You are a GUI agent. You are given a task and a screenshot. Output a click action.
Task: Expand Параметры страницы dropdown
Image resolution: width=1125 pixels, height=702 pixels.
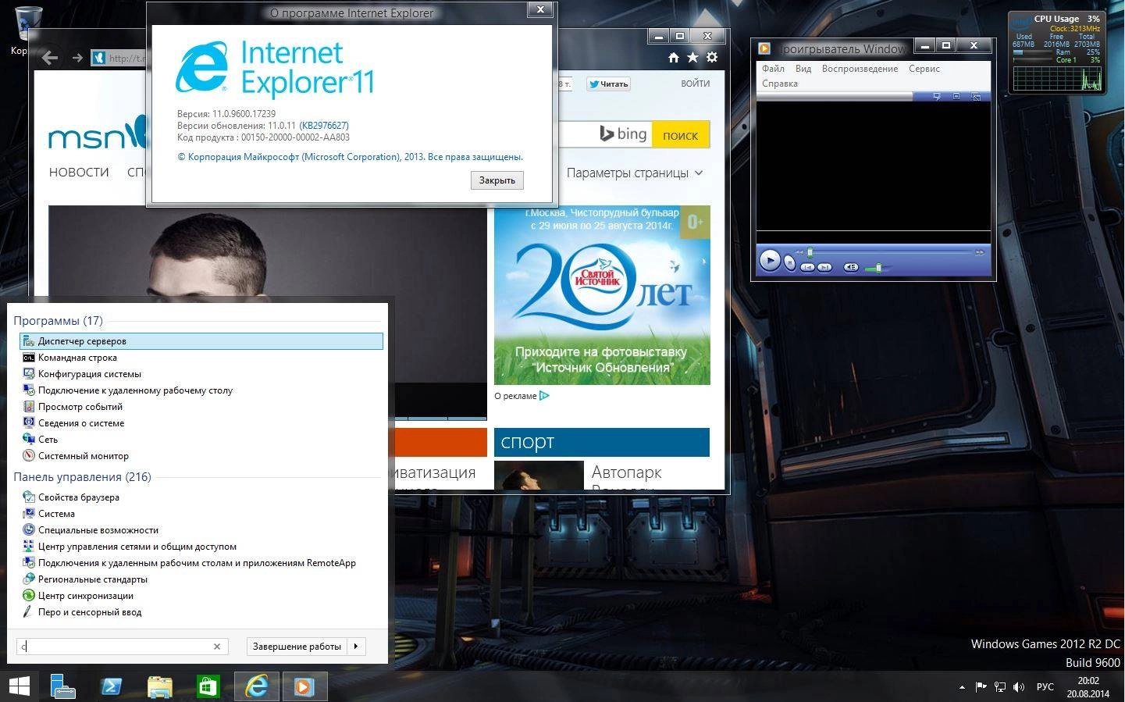pos(635,173)
